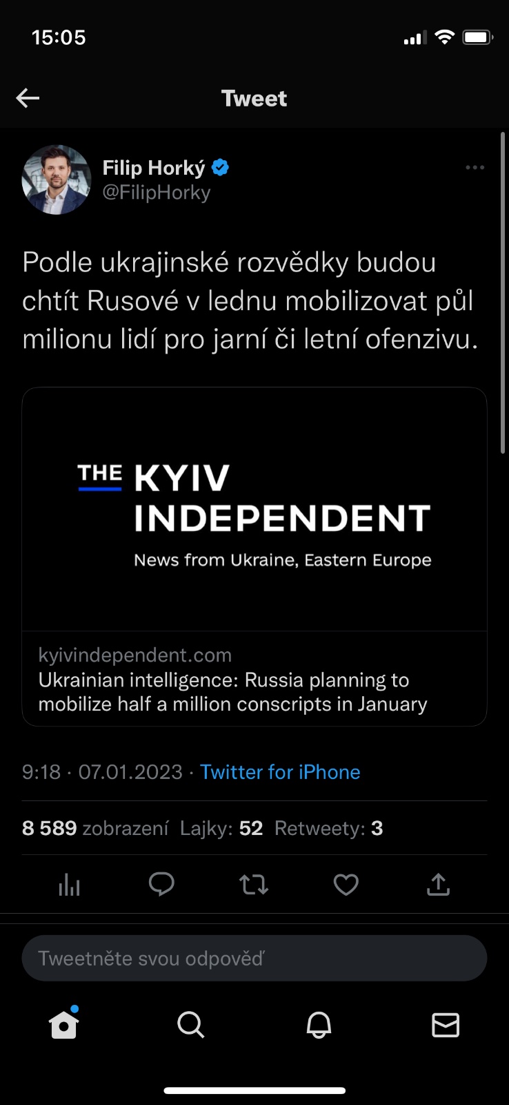The width and height of the screenshot is (509, 1105).
Task: View the Retweety count list
Action: [x=328, y=828]
